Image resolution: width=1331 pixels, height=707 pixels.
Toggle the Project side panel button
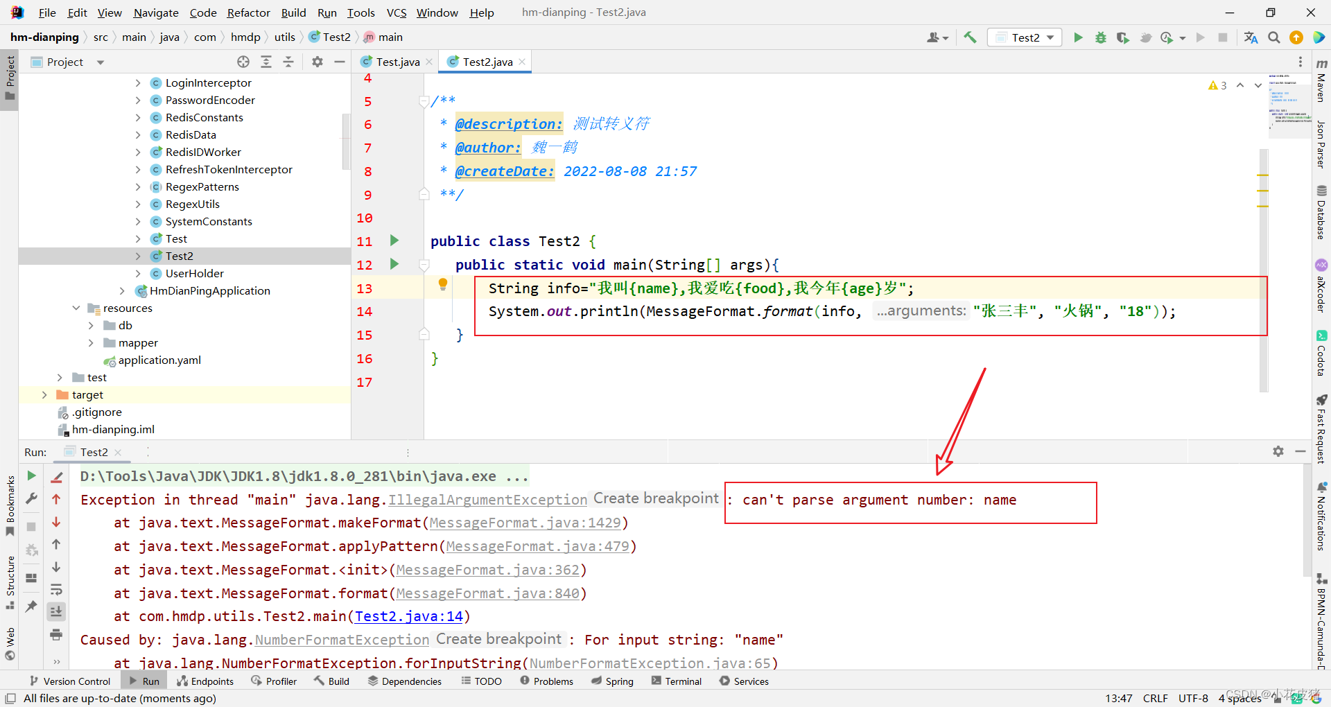10,78
